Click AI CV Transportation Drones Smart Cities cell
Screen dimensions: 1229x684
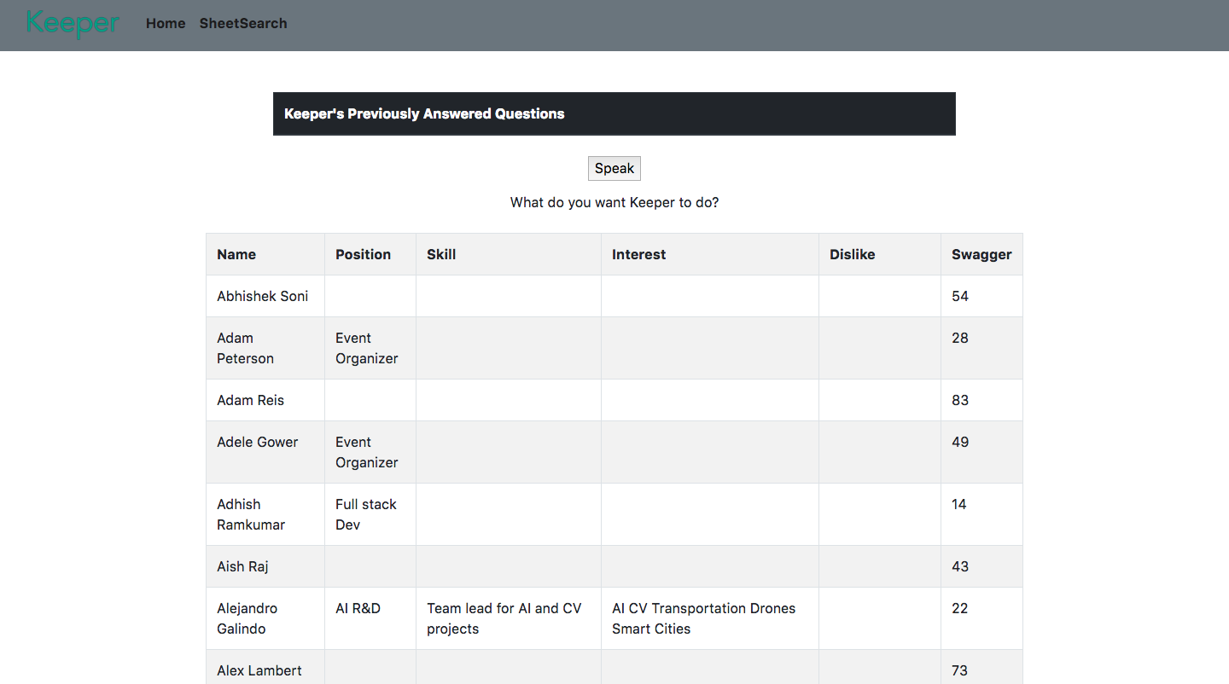(710, 618)
